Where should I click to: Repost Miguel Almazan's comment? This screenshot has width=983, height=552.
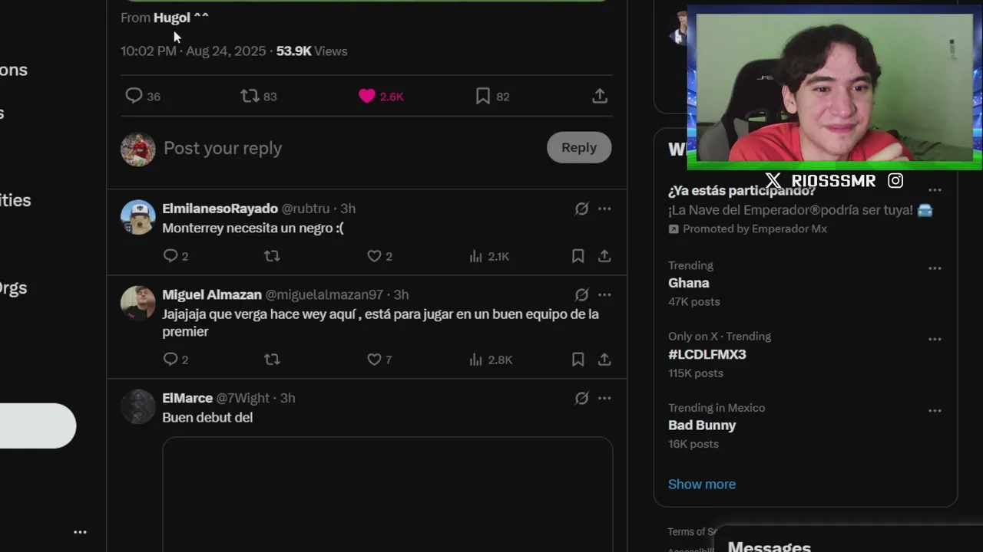272,360
